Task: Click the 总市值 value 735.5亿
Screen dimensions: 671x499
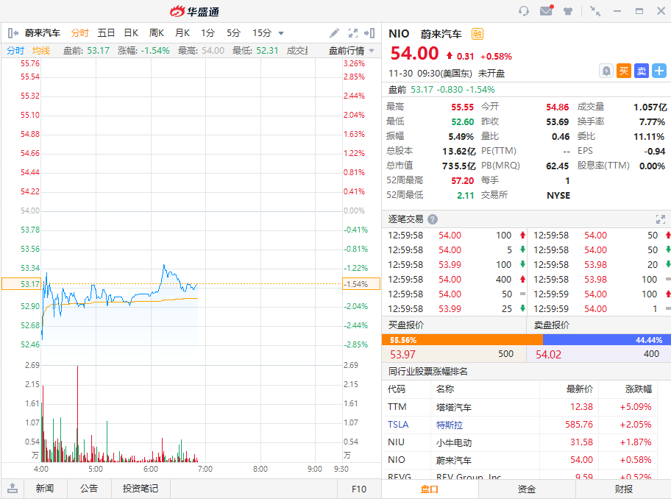Action: point(459,166)
